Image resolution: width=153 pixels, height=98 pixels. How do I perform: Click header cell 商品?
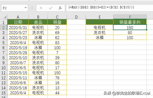(38, 22)
